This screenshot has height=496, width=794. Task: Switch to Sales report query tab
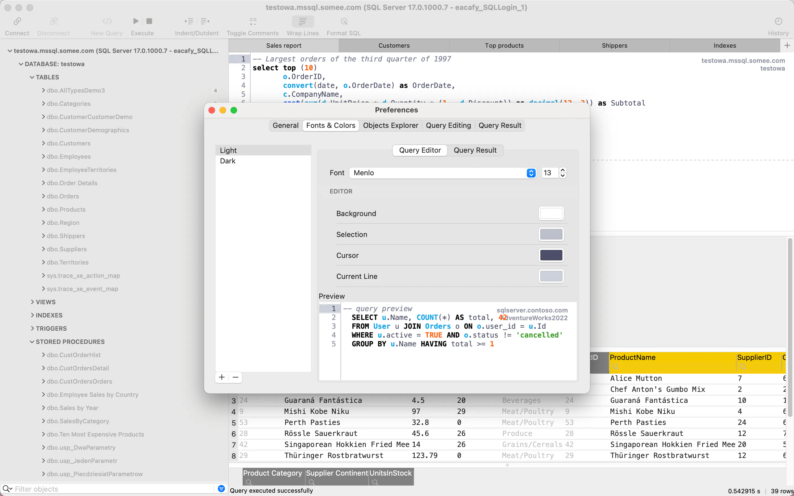coord(284,45)
